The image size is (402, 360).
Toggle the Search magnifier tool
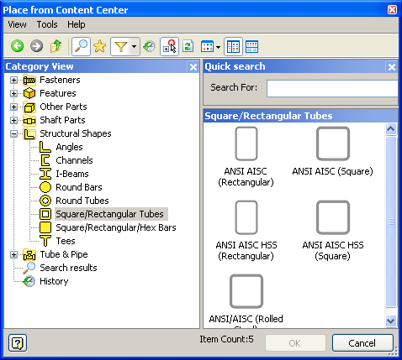(x=81, y=46)
